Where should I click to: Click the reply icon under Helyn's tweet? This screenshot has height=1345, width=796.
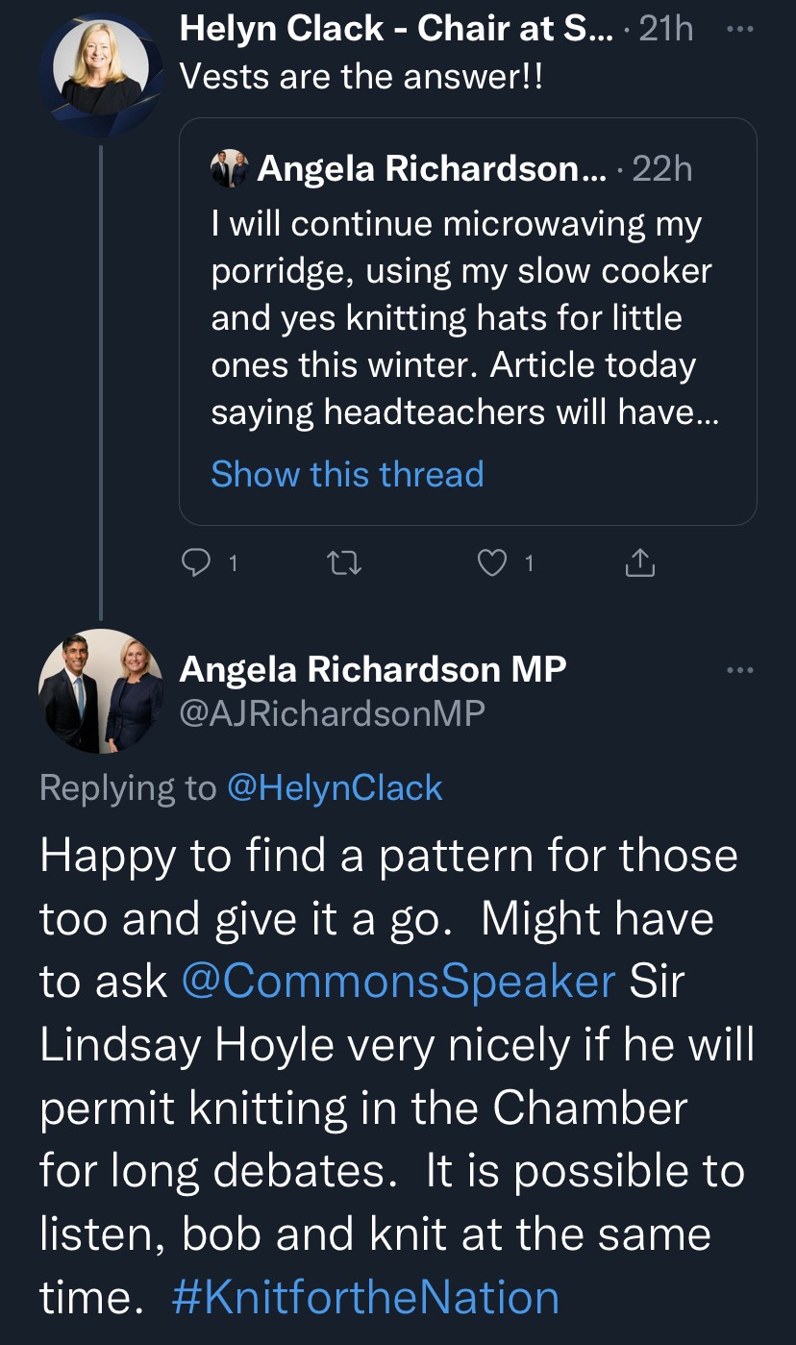(x=196, y=564)
